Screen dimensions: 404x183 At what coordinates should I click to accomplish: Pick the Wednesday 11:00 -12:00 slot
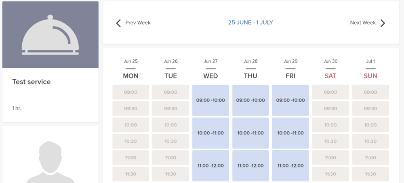point(210,166)
